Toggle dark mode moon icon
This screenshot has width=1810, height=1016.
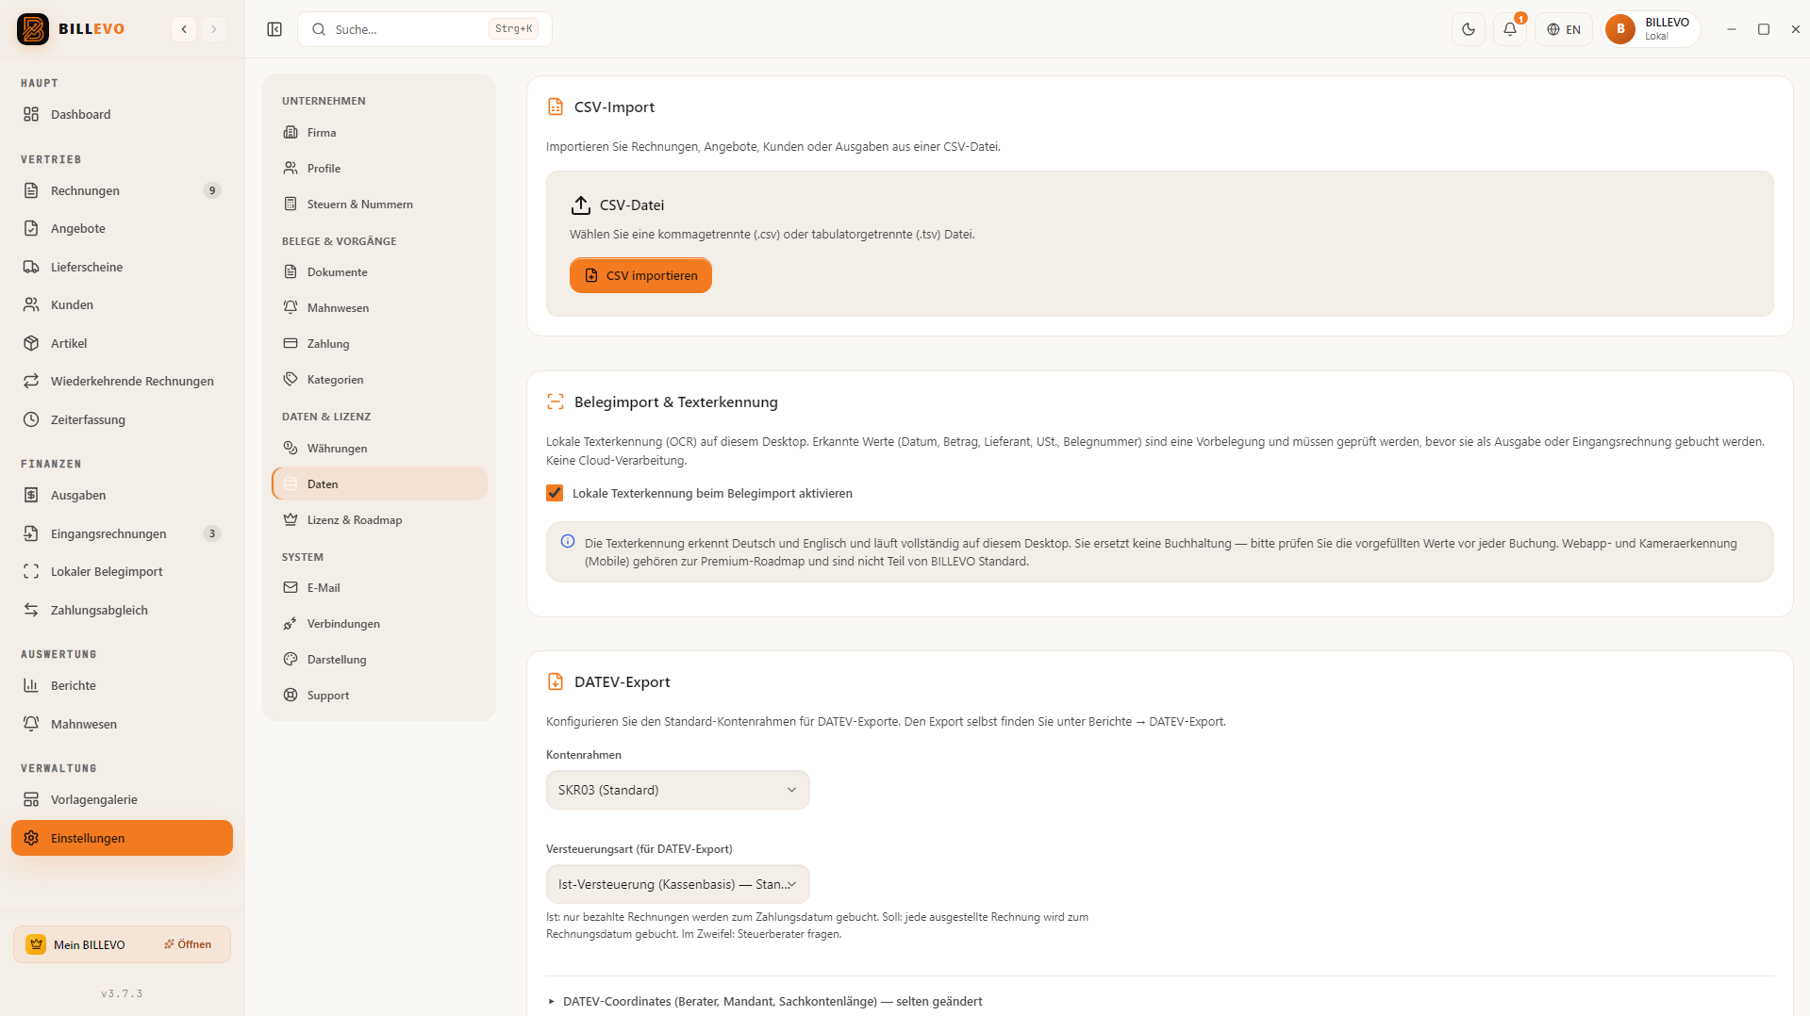point(1469,29)
